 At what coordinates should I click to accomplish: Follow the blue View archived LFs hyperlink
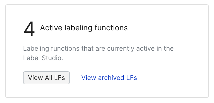[x=109, y=78]
